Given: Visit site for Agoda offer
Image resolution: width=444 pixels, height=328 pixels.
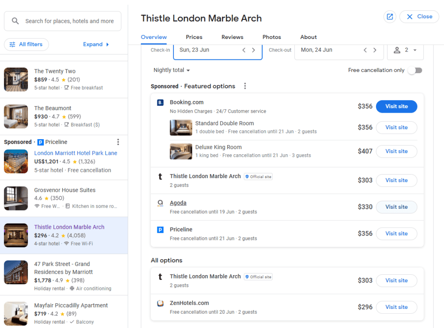Looking at the screenshot, I should (x=396, y=207).
